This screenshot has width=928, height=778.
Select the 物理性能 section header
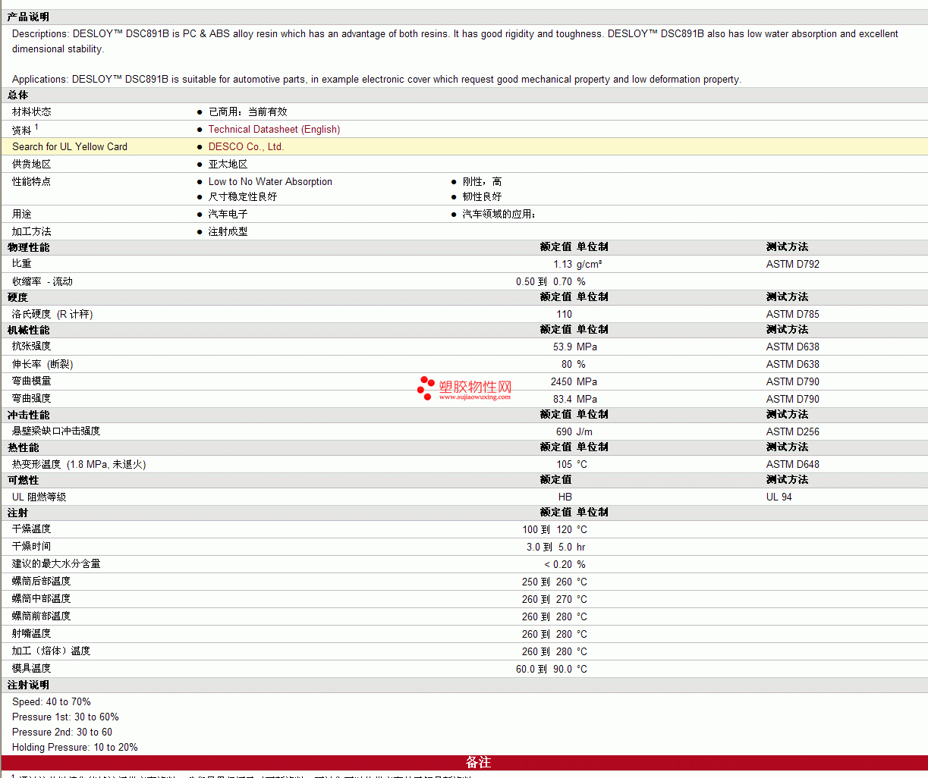29,248
